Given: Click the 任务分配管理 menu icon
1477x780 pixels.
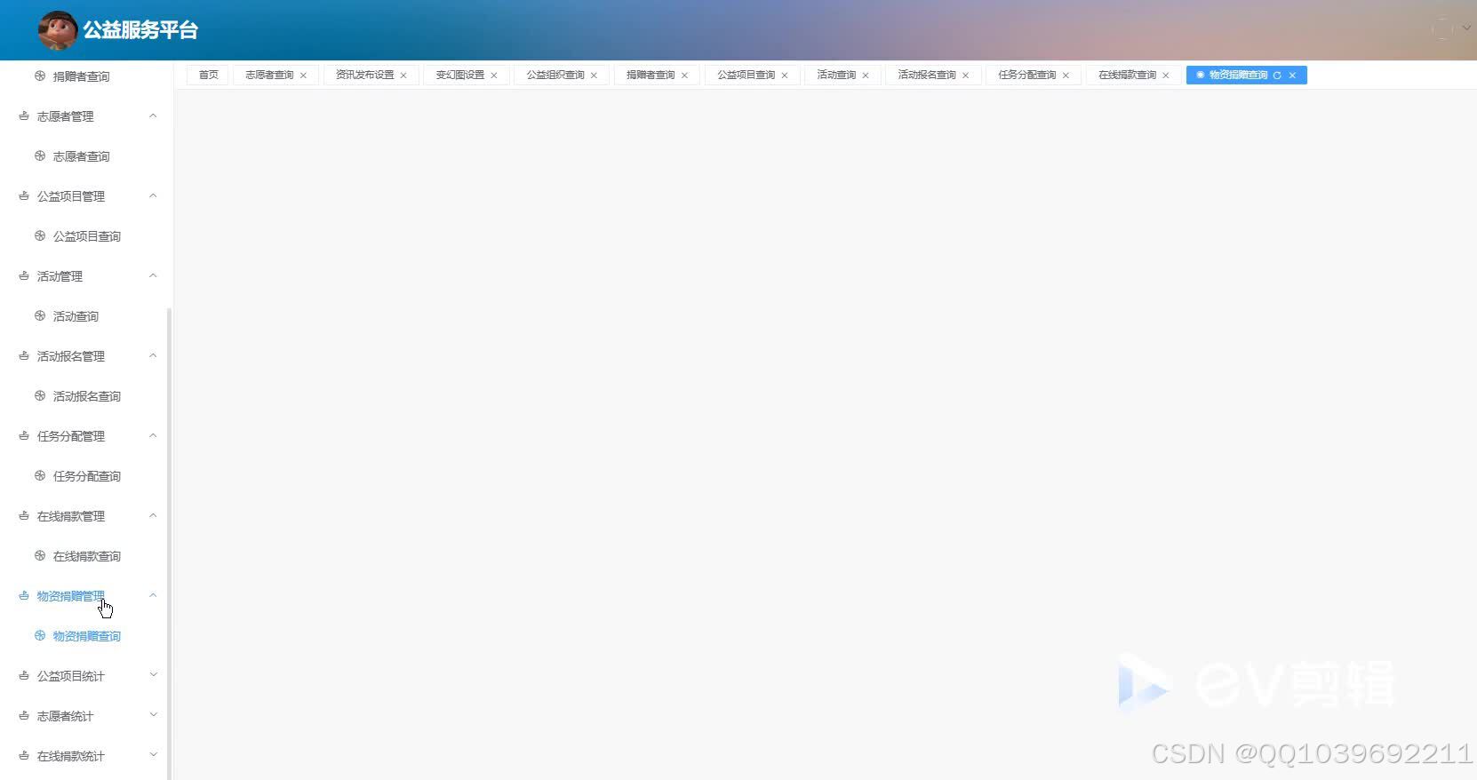Looking at the screenshot, I should 24,436.
